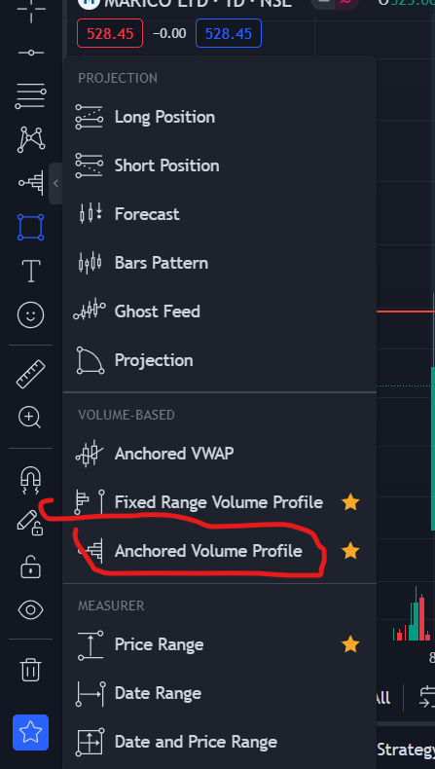The width and height of the screenshot is (435, 769).
Task: Activate the Zoom In magnifier tool
Action: (31, 419)
